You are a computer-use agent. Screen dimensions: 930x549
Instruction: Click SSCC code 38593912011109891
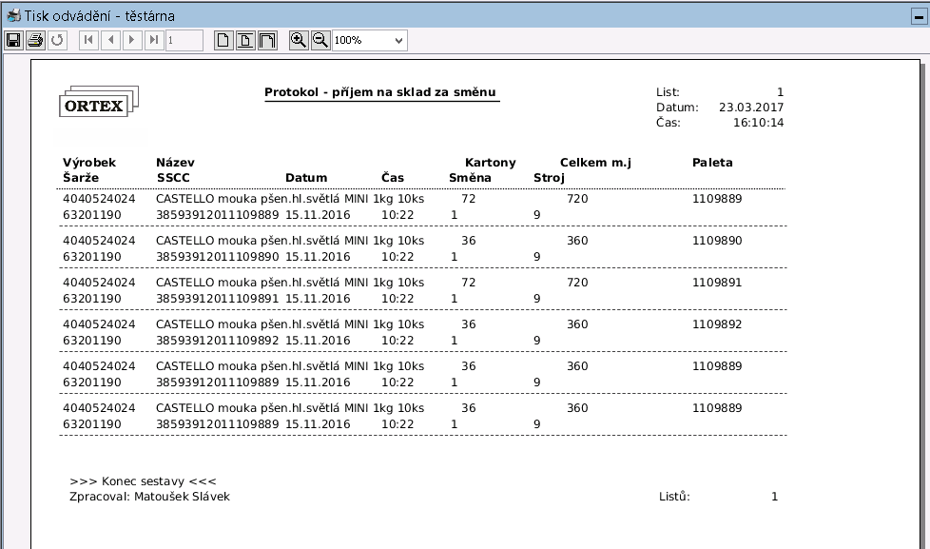[217, 298]
